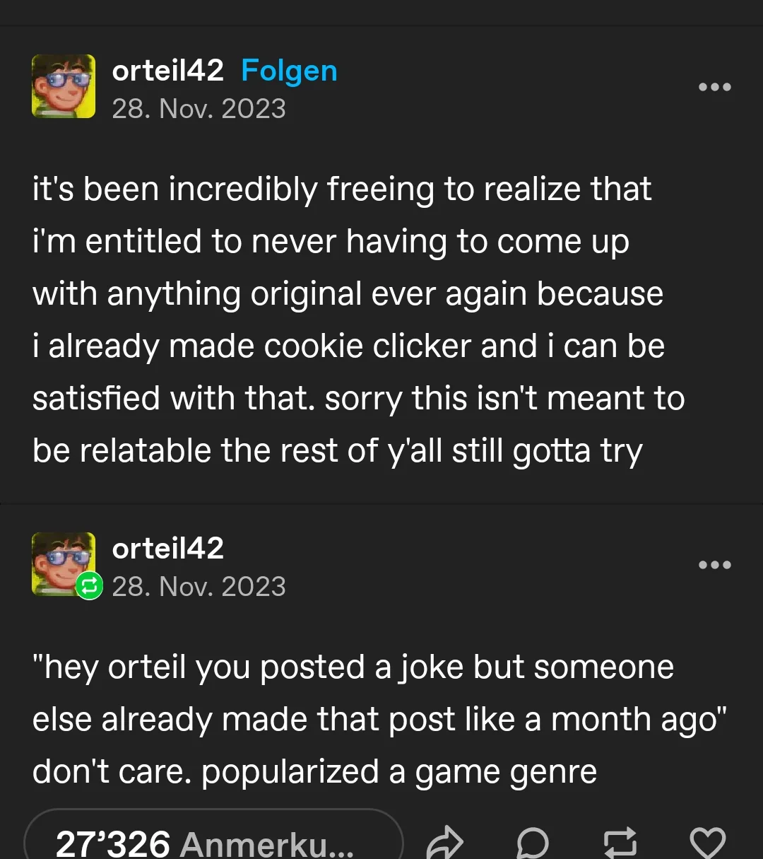Tap the "don't care. popularized a game genre" line

pyautogui.click(x=314, y=772)
